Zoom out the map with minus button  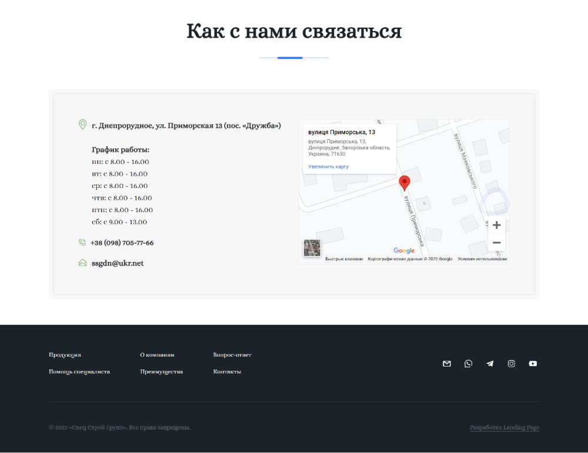[496, 243]
